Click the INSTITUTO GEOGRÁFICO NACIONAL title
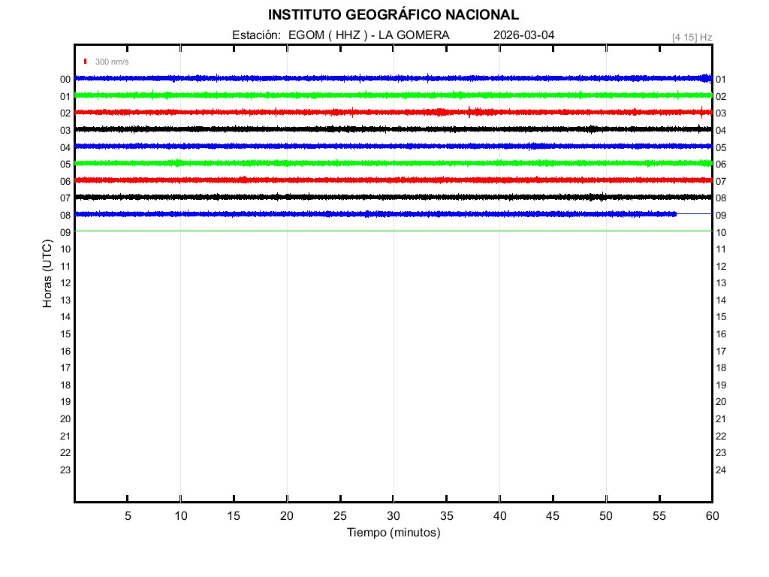This screenshot has height=577, width=769. [x=393, y=15]
